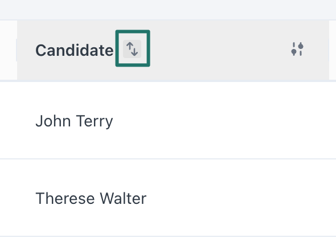336x246 pixels.
Task: Sort the Candidate column with arrows icon
Action: (x=132, y=49)
